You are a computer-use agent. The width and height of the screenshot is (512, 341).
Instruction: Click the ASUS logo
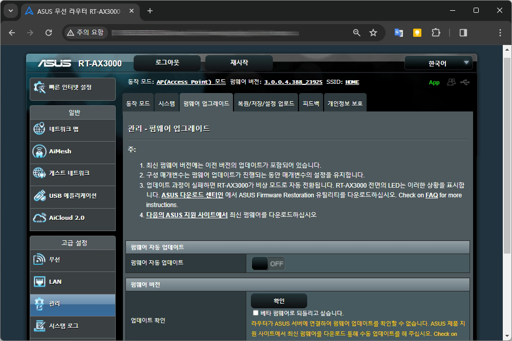pyautogui.click(x=54, y=63)
